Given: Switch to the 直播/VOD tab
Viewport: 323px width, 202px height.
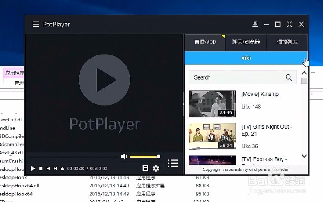Looking at the screenshot, I should (205, 42).
